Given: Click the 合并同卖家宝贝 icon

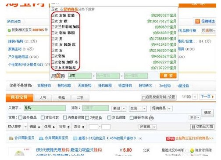Looking at the screenshot, I should 41,138.
